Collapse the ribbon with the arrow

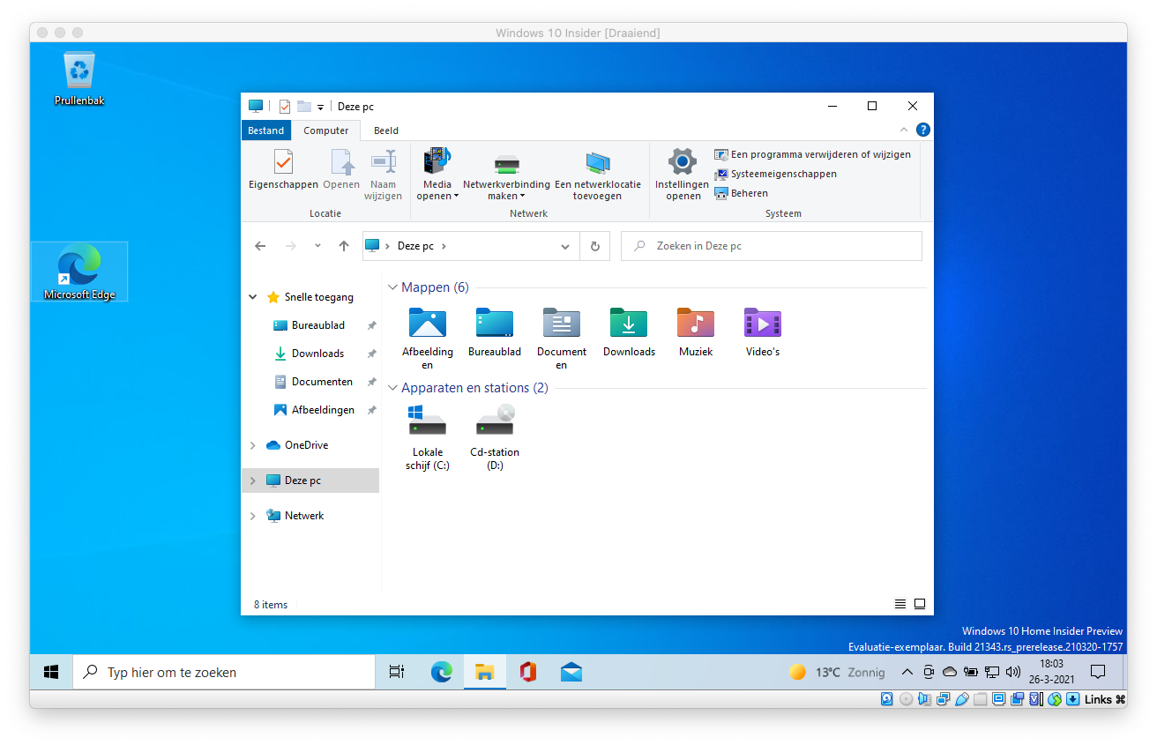point(913,130)
